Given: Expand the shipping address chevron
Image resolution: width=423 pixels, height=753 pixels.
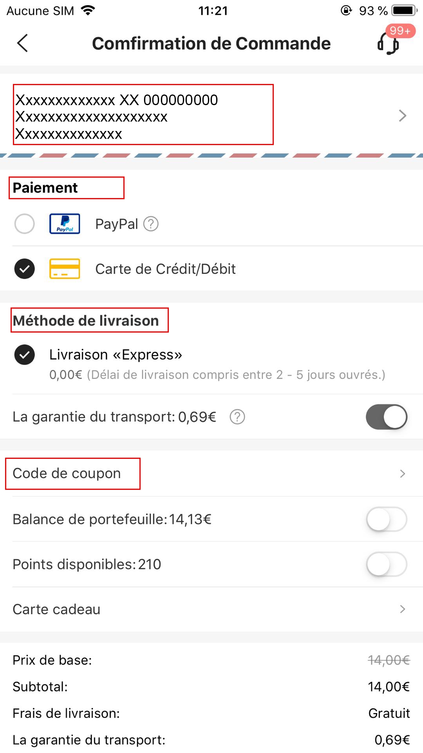Looking at the screenshot, I should [x=402, y=116].
